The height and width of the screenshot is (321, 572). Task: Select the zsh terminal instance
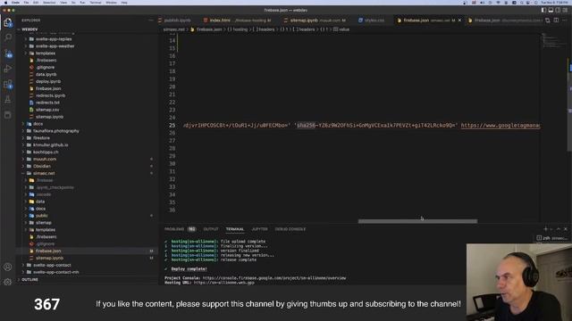[x=552, y=238]
